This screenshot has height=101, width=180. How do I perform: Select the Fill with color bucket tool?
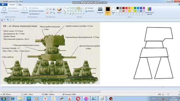pos(50,9)
